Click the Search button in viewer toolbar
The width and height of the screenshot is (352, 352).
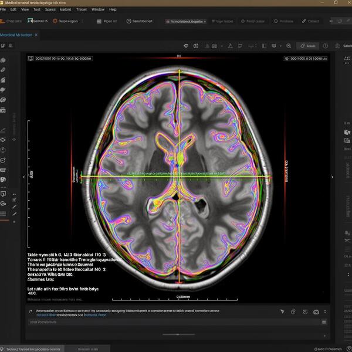click(308, 46)
